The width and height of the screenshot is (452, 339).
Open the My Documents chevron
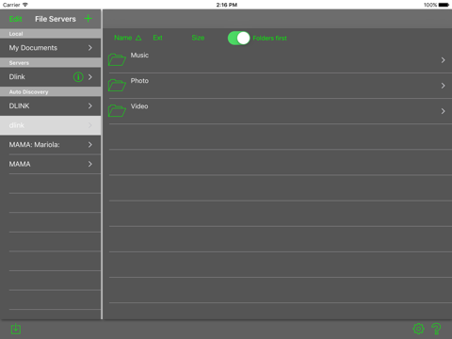point(90,48)
